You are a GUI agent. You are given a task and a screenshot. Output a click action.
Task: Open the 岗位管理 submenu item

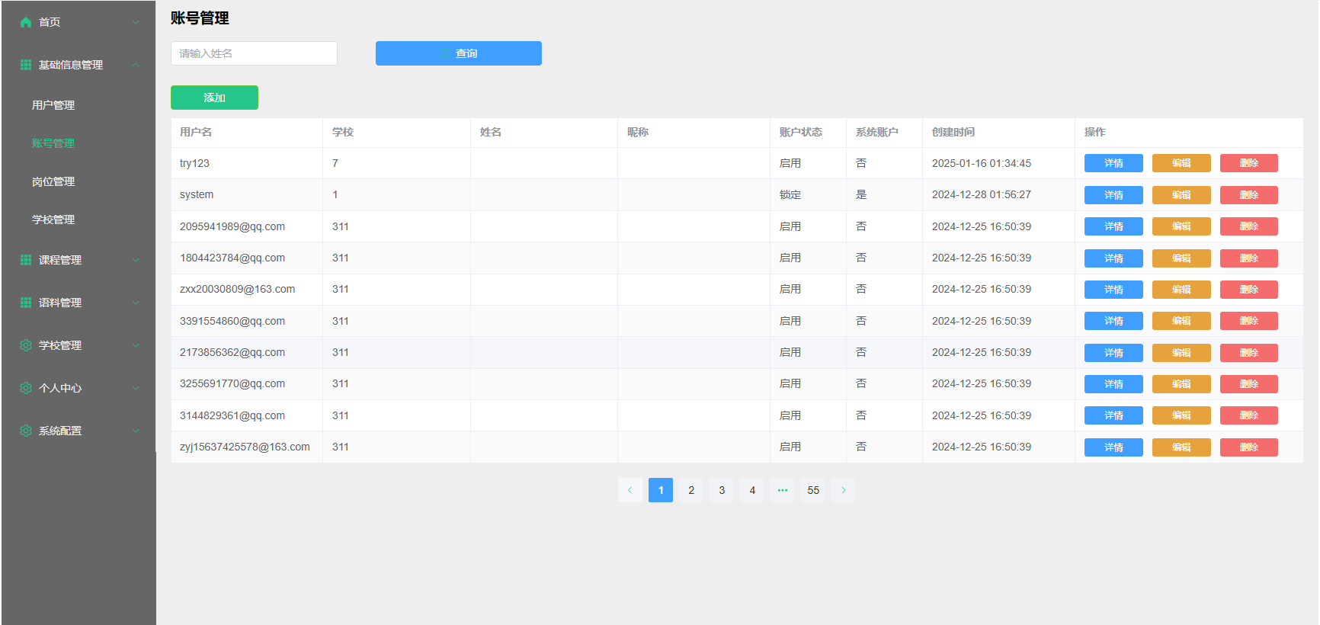(53, 181)
